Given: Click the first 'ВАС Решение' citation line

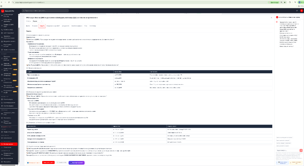Looking at the screenshot, I should click(69, 149).
